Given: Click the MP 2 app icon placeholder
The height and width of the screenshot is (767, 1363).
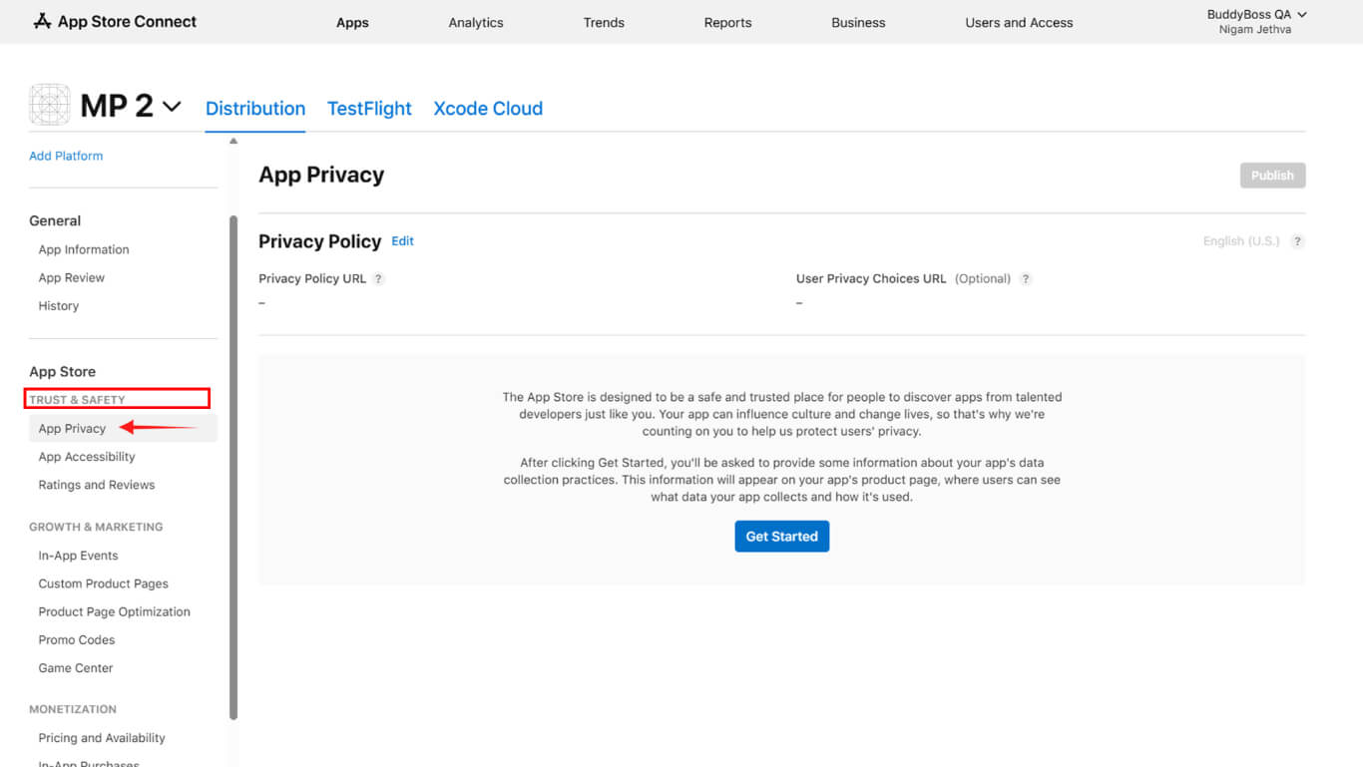Looking at the screenshot, I should point(50,105).
